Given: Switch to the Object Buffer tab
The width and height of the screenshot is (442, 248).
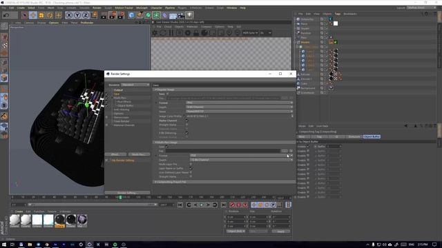Looking at the screenshot, I should click(372, 136).
